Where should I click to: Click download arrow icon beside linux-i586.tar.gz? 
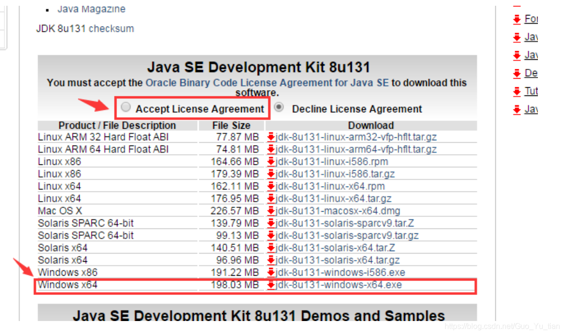271,174
